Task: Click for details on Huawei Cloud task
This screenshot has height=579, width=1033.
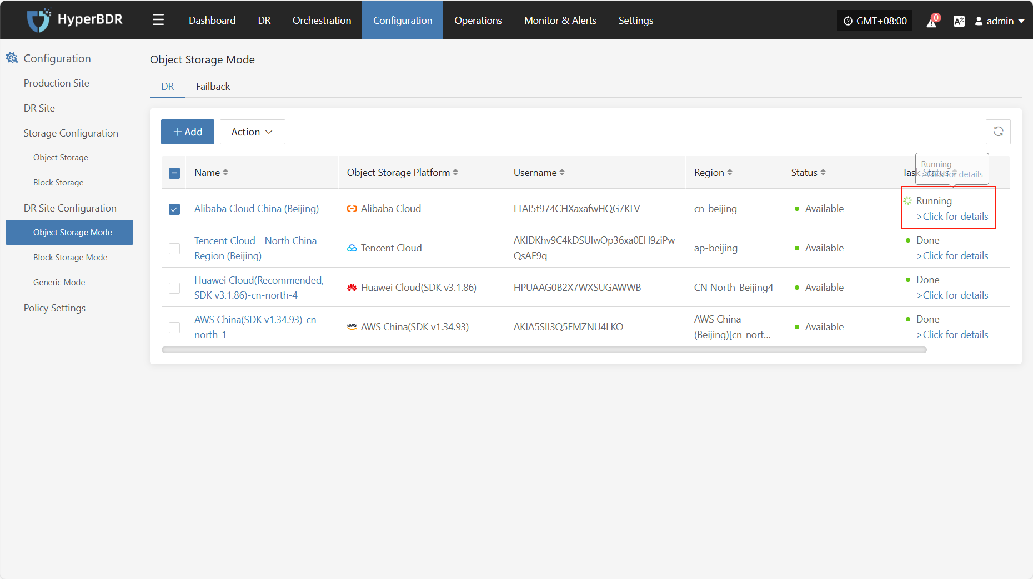Action: tap(952, 295)
